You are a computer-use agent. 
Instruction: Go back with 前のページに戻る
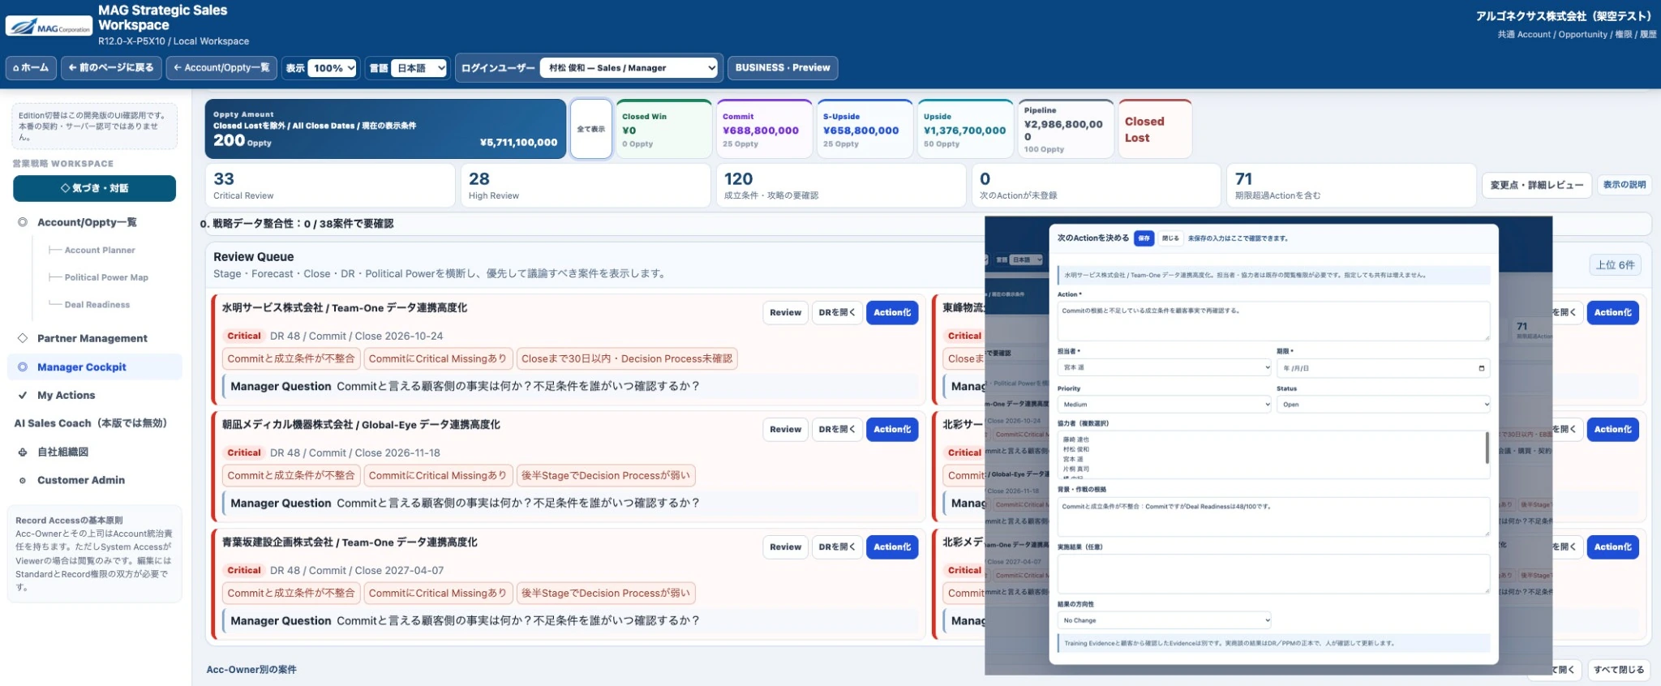[111, 68]
